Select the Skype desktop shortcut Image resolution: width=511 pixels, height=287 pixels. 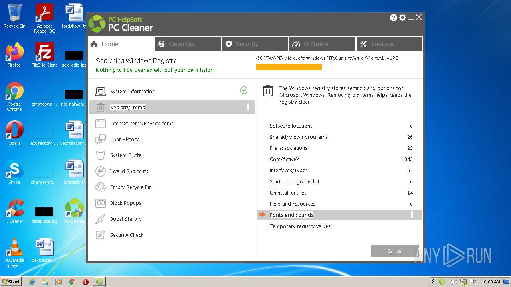(x=14, y=172)
